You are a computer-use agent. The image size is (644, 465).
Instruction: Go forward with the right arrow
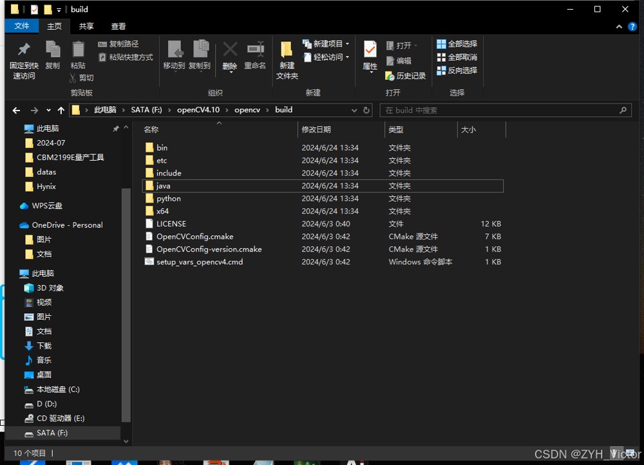(34, 111)
